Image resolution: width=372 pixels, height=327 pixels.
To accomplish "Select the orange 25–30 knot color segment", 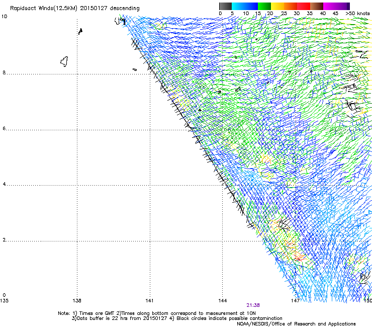I will click(x=291, y=6).
